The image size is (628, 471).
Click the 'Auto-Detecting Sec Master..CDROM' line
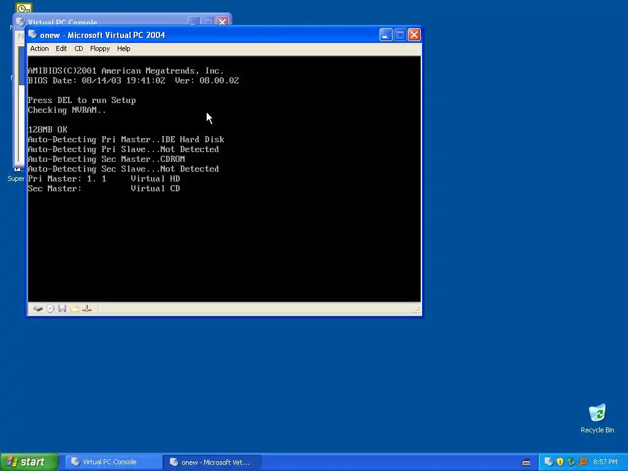[106, 159]
